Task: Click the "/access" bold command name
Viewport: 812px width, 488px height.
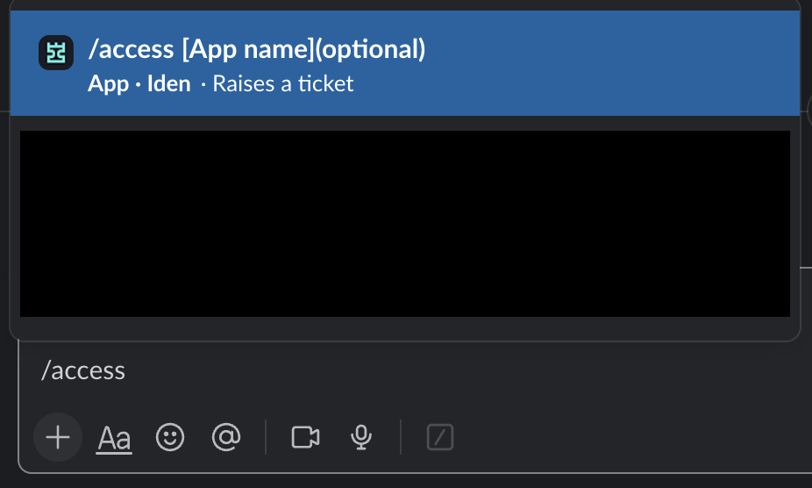Action: tap(132, 50)
